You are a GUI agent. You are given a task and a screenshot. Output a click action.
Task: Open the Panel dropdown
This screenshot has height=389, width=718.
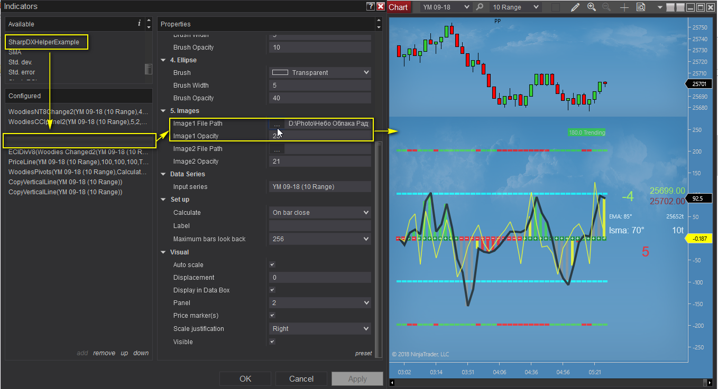(320, 303)
